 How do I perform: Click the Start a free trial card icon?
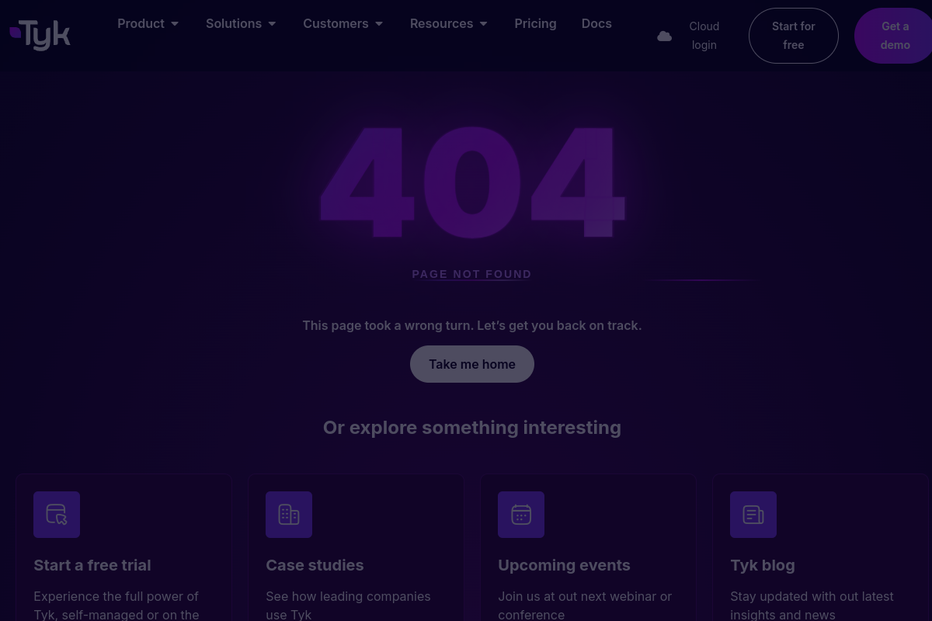click(x=57, y=515)
